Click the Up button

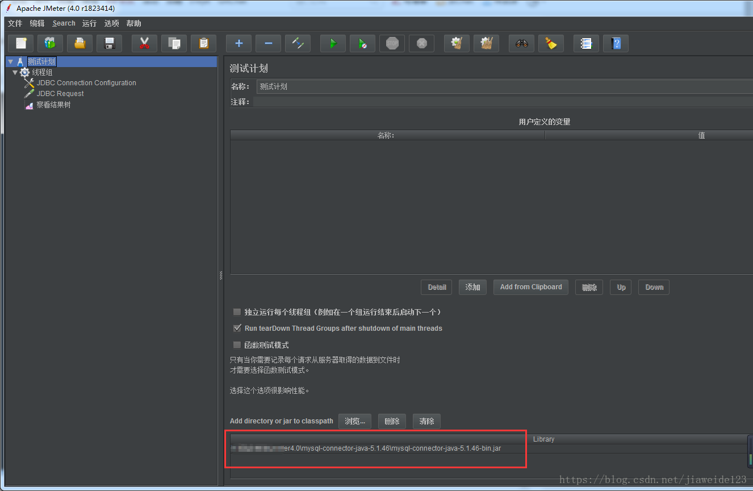621,287
